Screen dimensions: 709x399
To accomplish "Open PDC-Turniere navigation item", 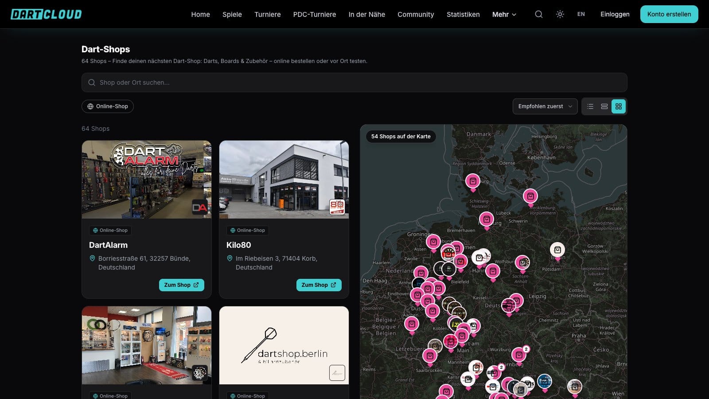I will [x=315, y=14].
